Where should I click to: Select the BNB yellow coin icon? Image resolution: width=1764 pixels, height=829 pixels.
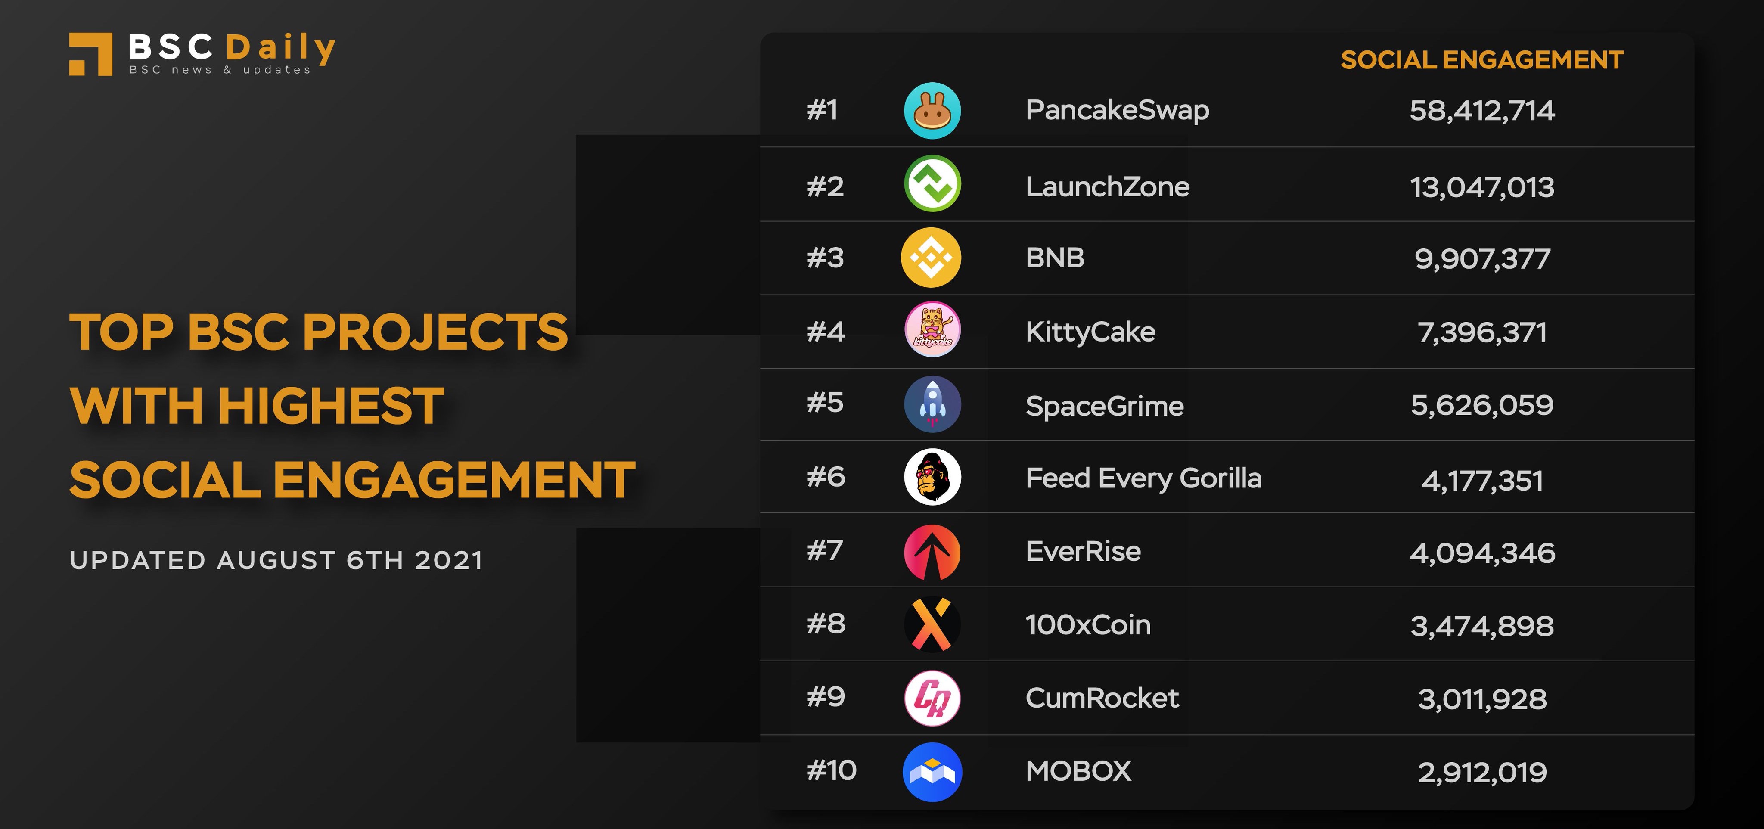coord(931,258)
